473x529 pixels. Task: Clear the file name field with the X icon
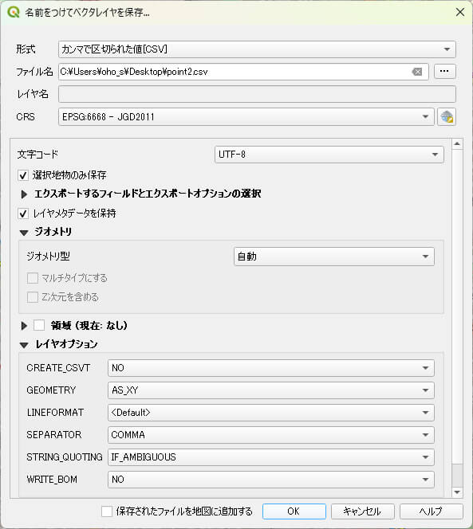pyautogui.click(x=417, y=72)
